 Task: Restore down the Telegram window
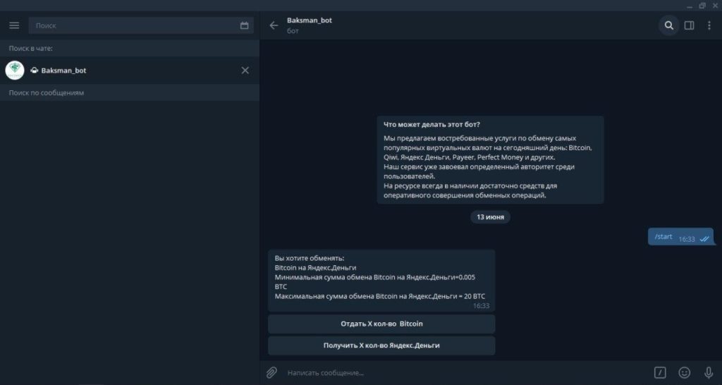pyautogui.click(x=702, y=6)
